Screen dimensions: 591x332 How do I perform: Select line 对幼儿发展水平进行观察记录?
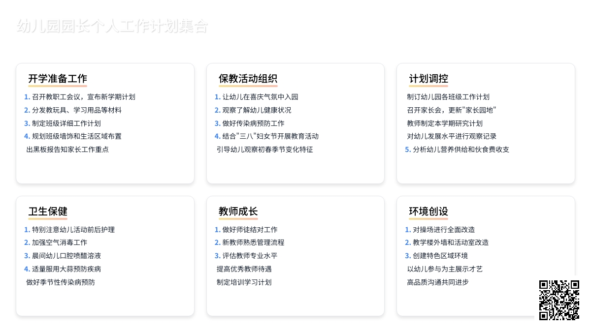click(x=452, y=136)
